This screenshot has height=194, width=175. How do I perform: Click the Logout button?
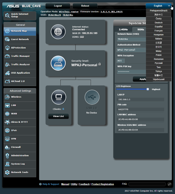[58, 6]
